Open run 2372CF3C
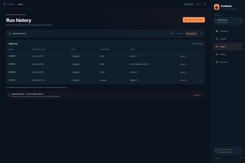 pos(183,80)
